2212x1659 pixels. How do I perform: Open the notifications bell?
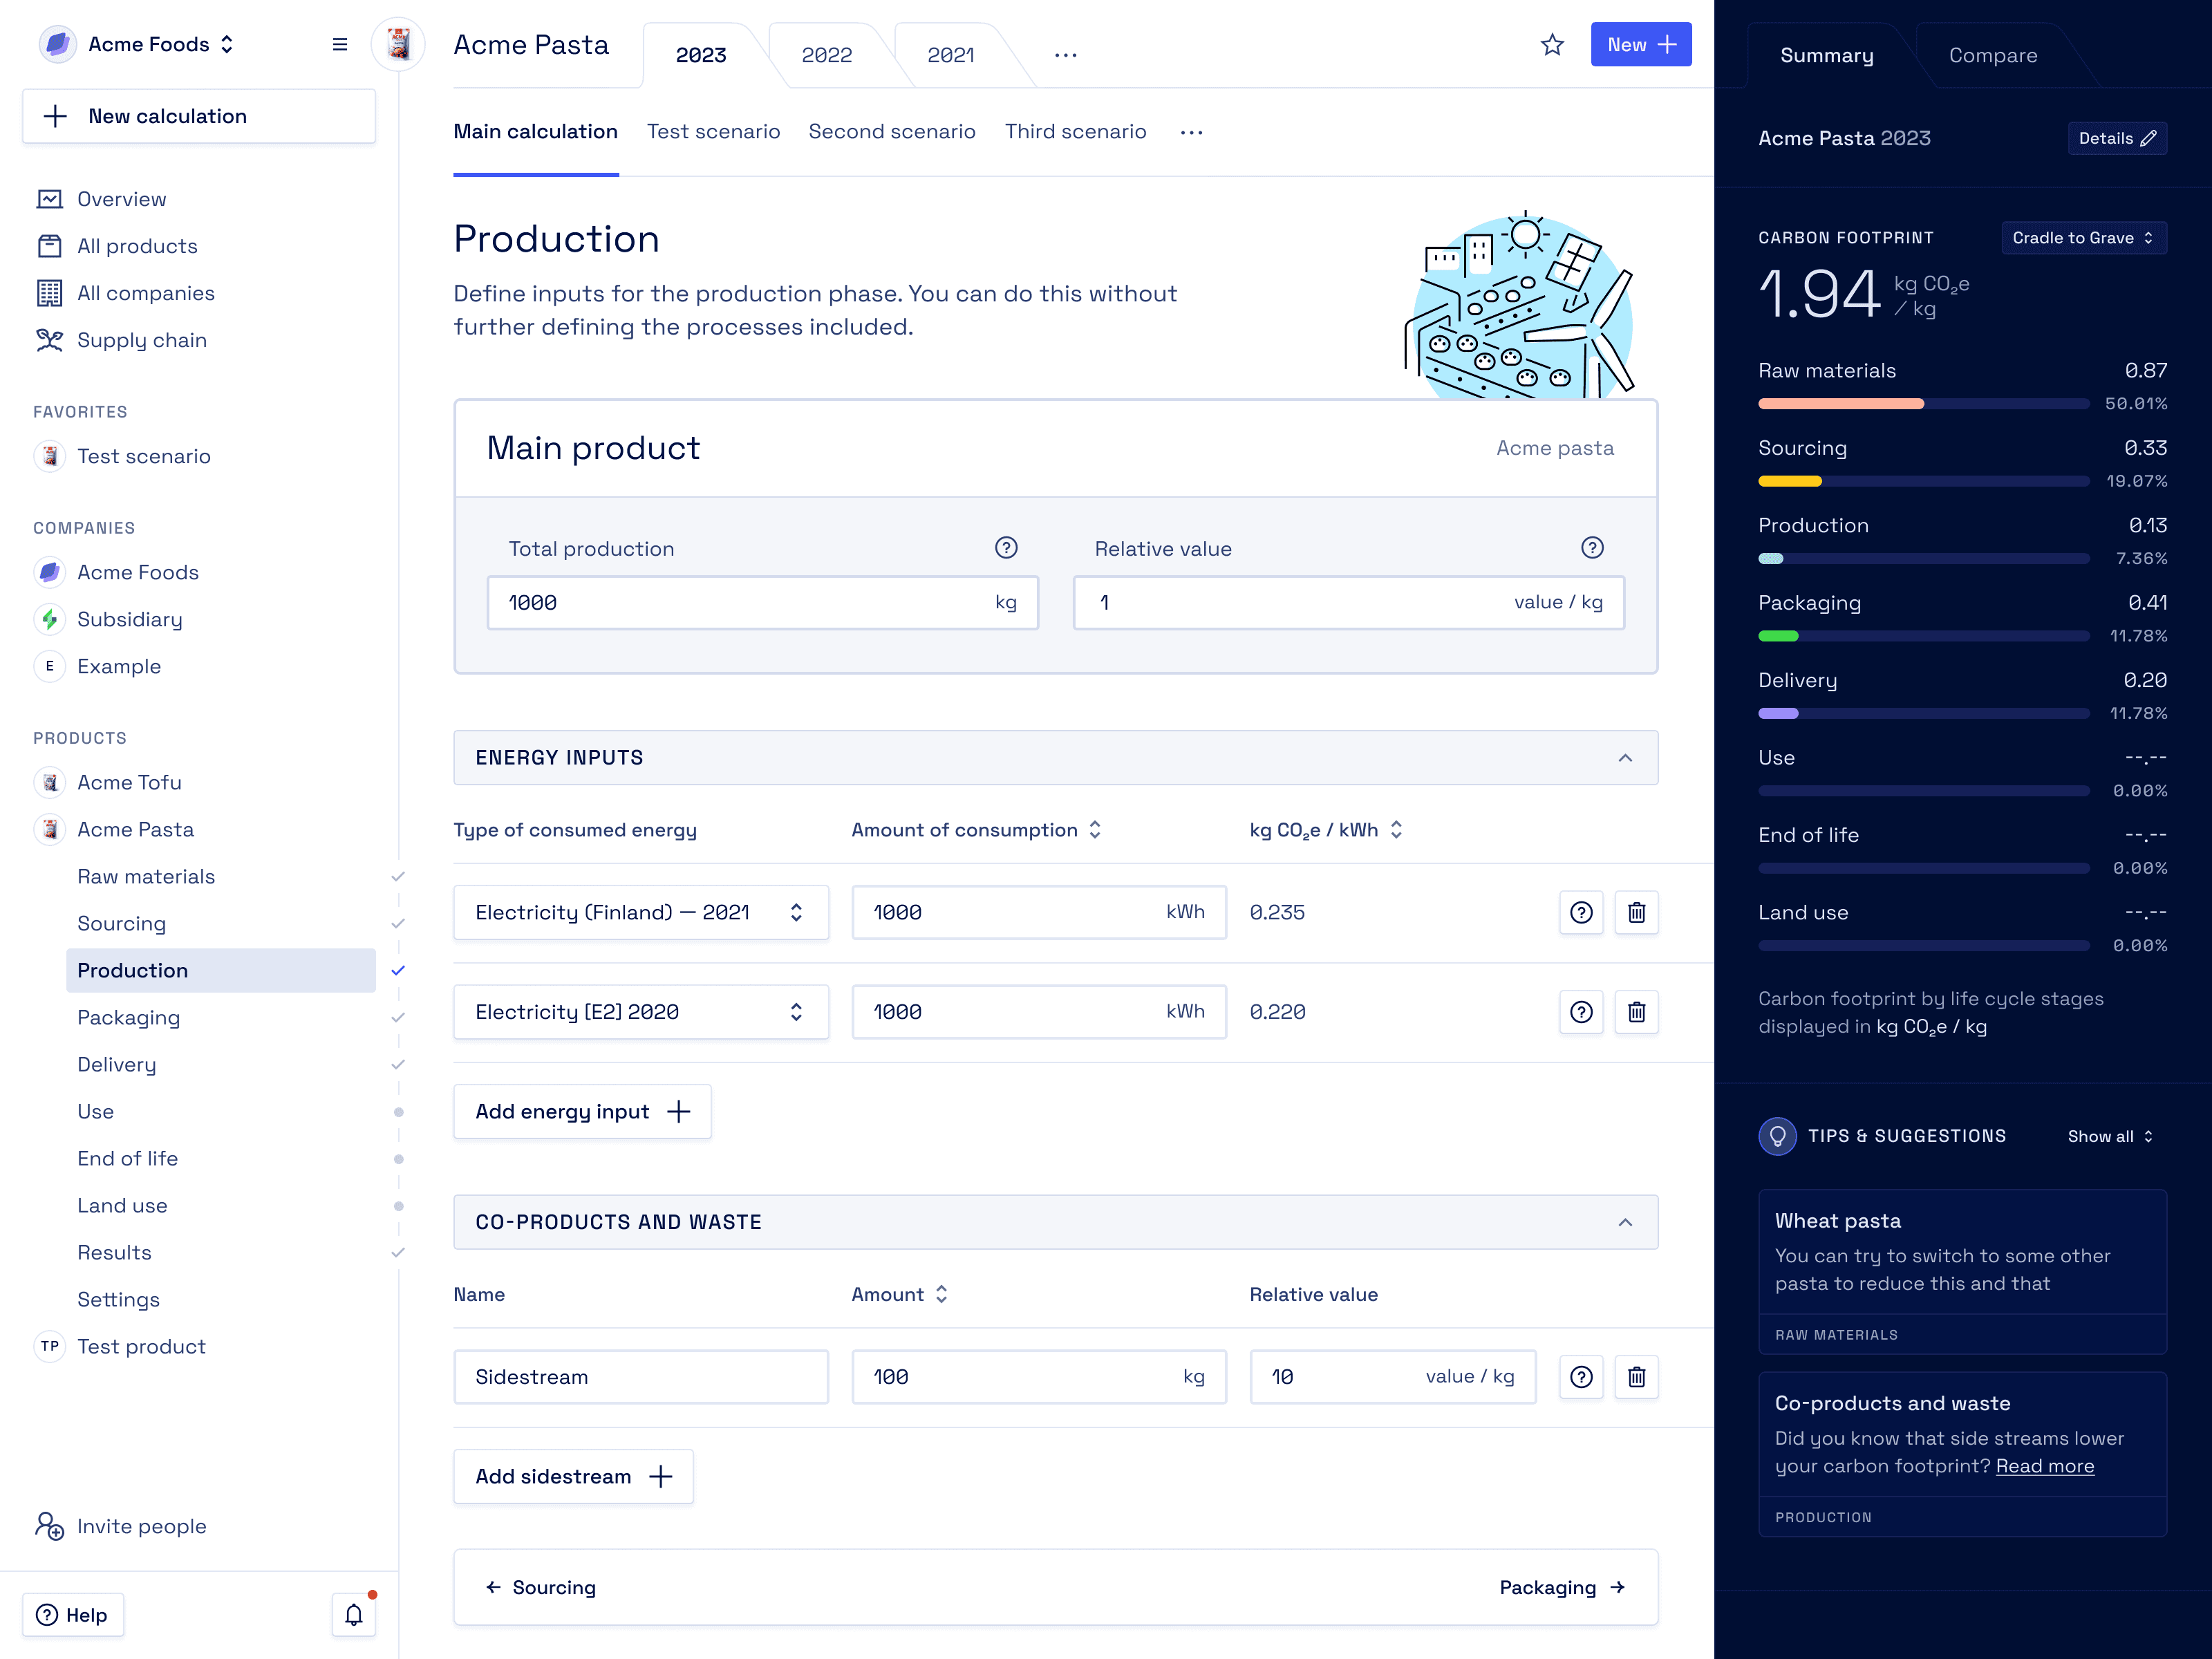[x=353, y=1614]
